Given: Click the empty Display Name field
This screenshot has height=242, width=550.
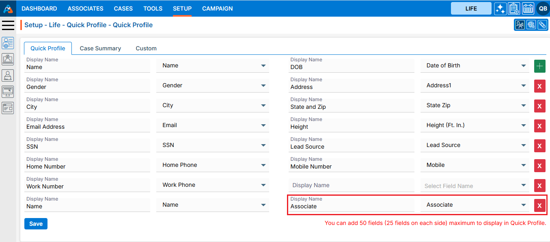Looking at the screenshot, I should [351, 186].
